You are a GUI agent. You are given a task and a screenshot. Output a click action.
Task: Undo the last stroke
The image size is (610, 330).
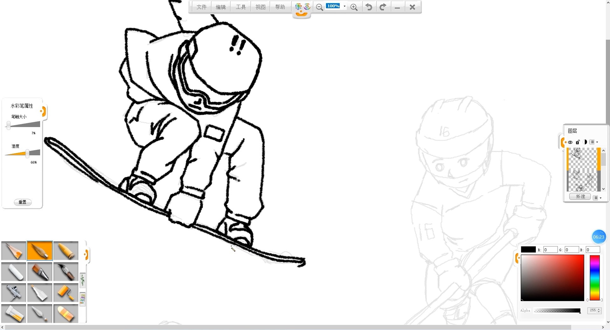click(x=369, y=7)
